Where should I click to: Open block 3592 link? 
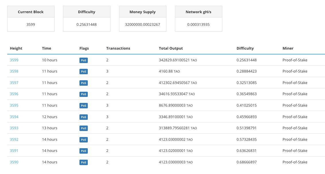coord(14,139)
